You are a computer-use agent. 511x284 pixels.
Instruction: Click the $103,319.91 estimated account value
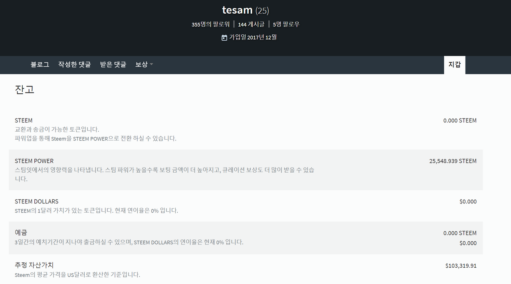(x=461, y=266)
